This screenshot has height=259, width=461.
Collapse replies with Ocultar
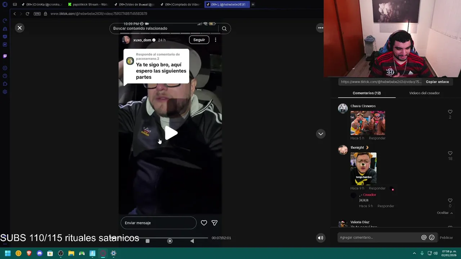click(x=445, y=213)
